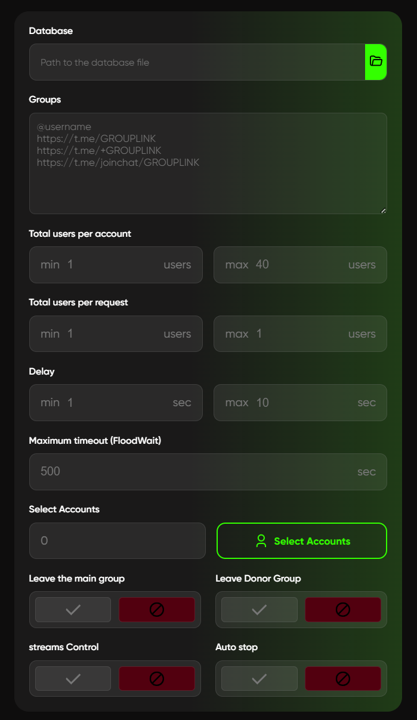Select the min users per account field
417x720 pixels.
(116, 265)
